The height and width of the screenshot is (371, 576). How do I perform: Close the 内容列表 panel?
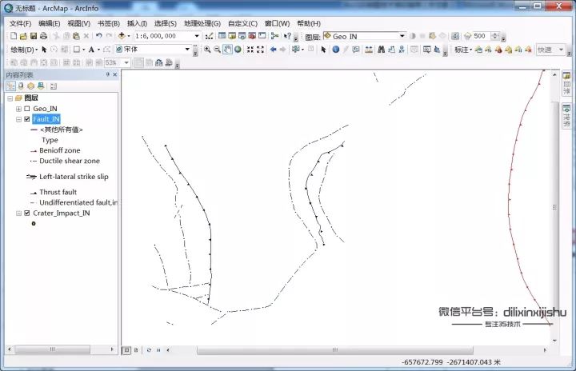click(115, 74)
